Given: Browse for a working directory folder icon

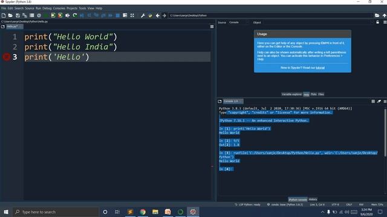Looking at the screenshot, I should 377,16.
